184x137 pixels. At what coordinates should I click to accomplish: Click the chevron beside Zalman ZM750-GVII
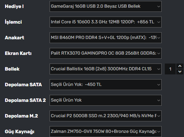[x=159, y=132]
